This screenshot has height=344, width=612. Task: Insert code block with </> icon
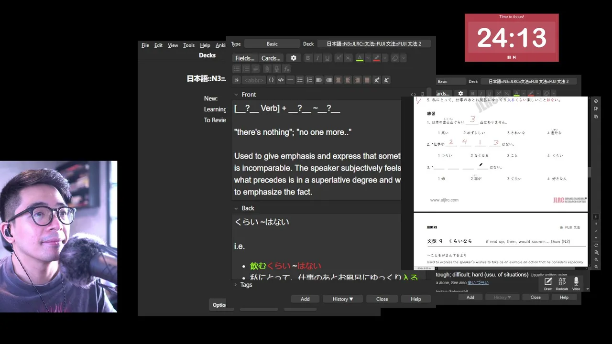(281, 80)
